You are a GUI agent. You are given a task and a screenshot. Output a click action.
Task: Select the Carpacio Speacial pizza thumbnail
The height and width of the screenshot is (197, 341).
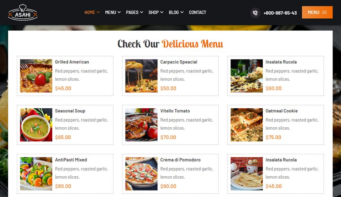[x=142, y=76]
